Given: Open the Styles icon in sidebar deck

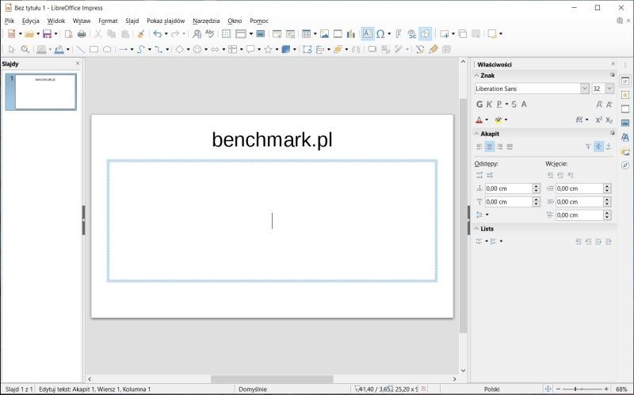Looking at the screenshot, I should tap(625, 137).
